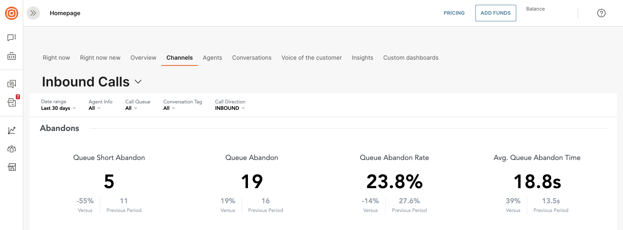This screenshot has height=230, width=623.
Task: Click the ADD FUNDS button
Action: click(495, 13)
